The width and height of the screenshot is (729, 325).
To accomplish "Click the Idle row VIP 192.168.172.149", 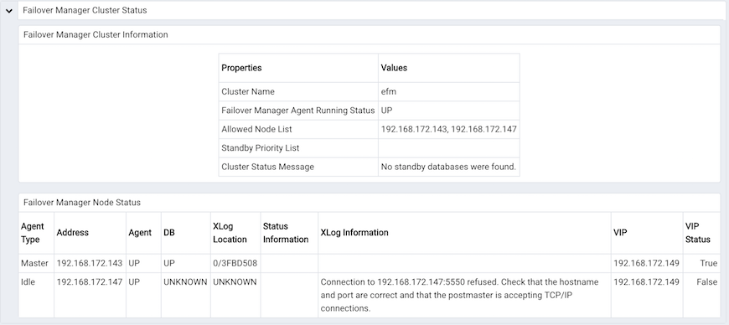I will (x=646, y=281).
